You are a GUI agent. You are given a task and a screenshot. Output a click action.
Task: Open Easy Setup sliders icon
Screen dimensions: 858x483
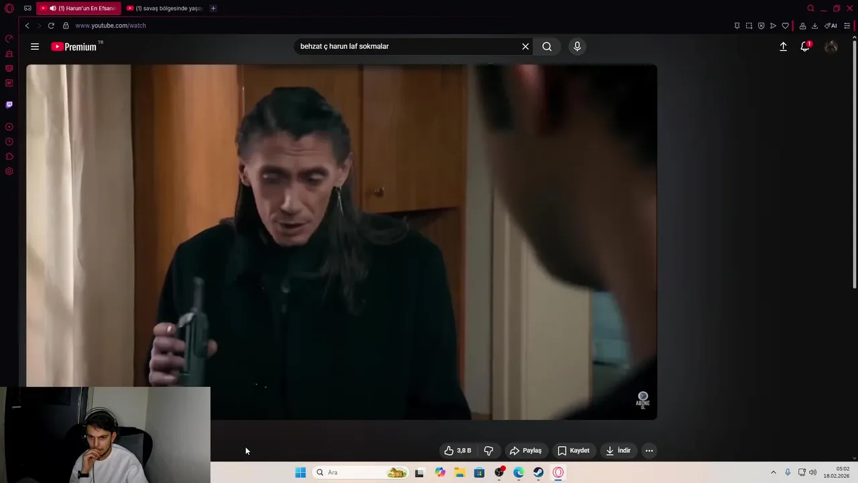[847, 25]
